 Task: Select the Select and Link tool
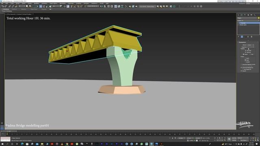(9, 6)
